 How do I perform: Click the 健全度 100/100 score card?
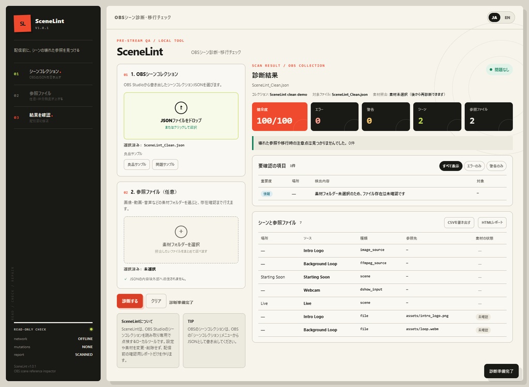pos(279,117)
